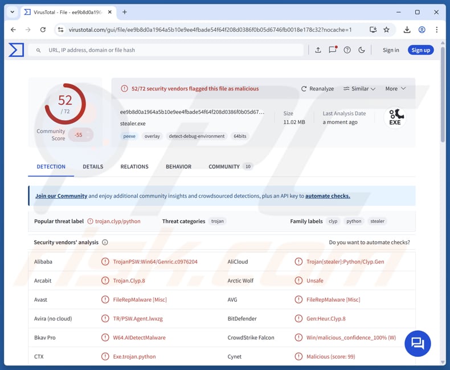This screenshot has height=370, width=450.
Task: Click the Reanalyze button
Action: (317, 89)
